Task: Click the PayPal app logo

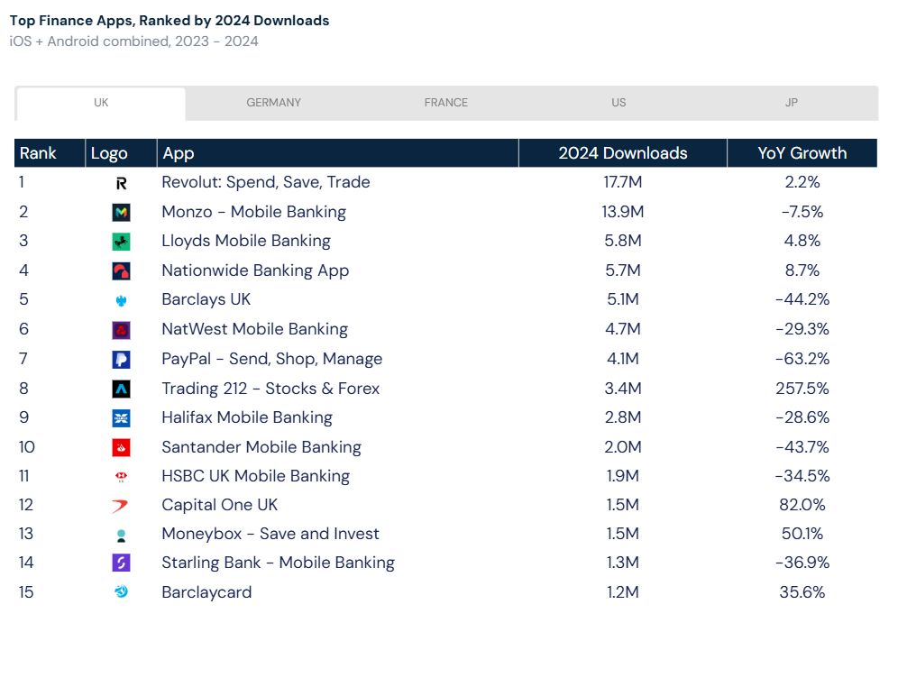Action: point(121,360)
